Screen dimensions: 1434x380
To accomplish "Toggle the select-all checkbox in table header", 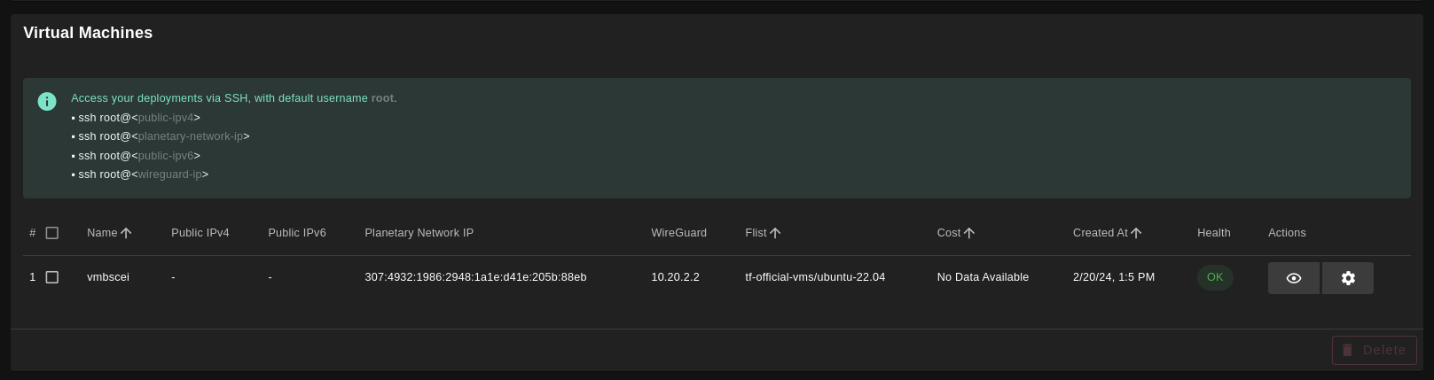I will point(52,233).
